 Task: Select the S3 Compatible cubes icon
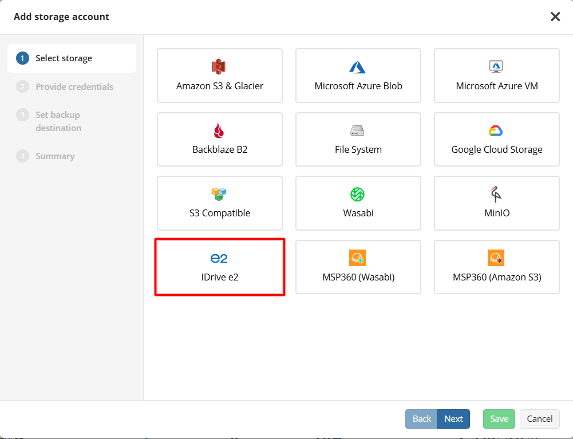(x=219, y=194)
